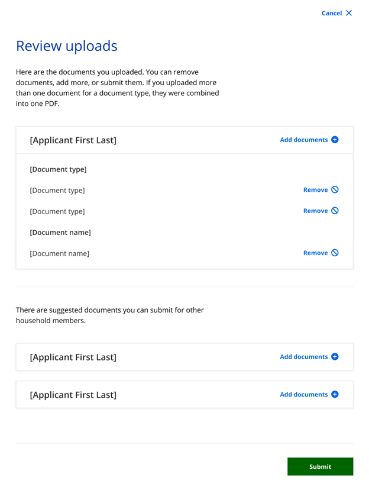The image size is (369, 493).
Task: Select the top [Applicant First Last] card header
Action: [73, 140]
